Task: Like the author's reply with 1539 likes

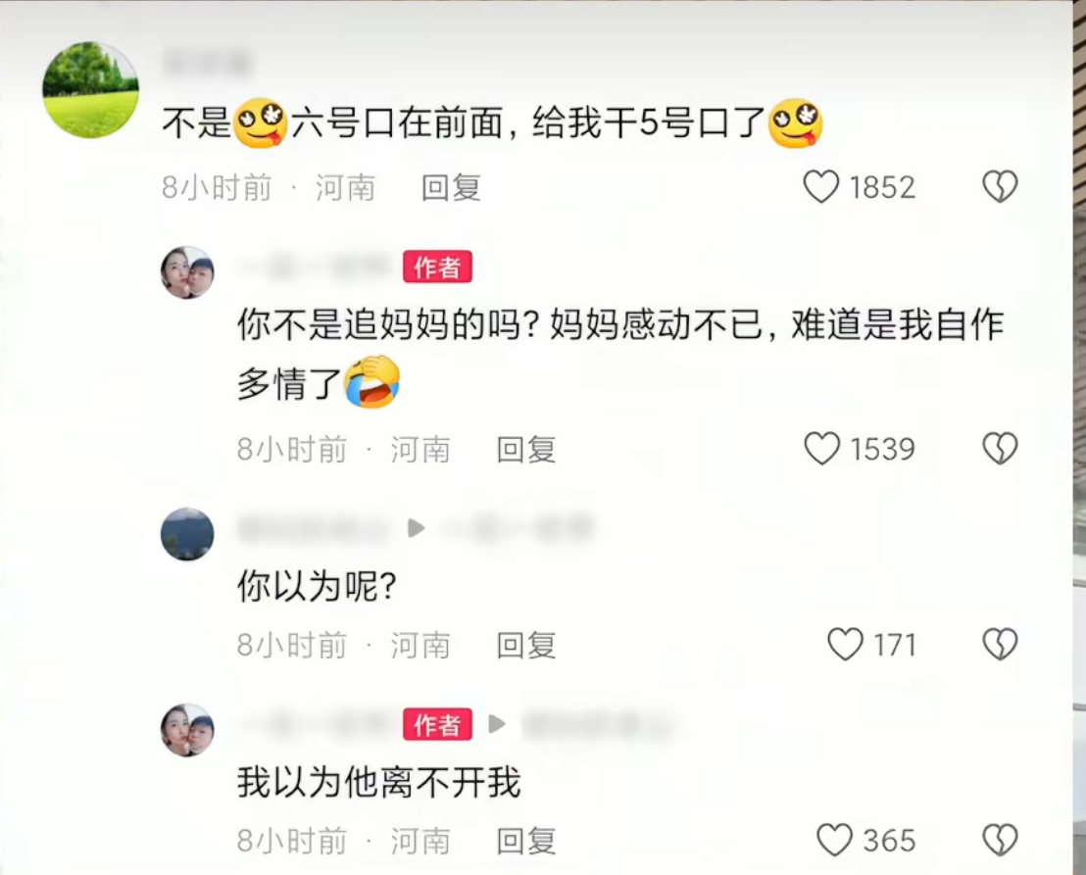Action: pos(822,449)
